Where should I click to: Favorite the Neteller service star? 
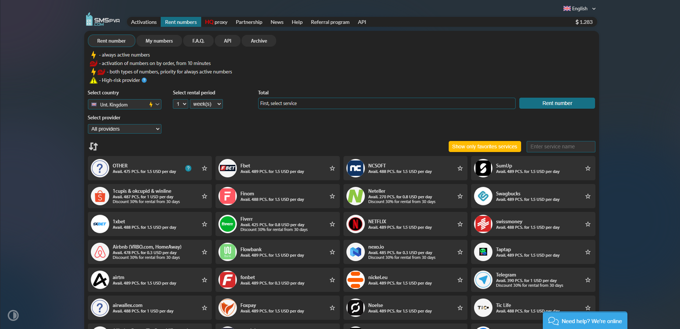click(460, 196)
